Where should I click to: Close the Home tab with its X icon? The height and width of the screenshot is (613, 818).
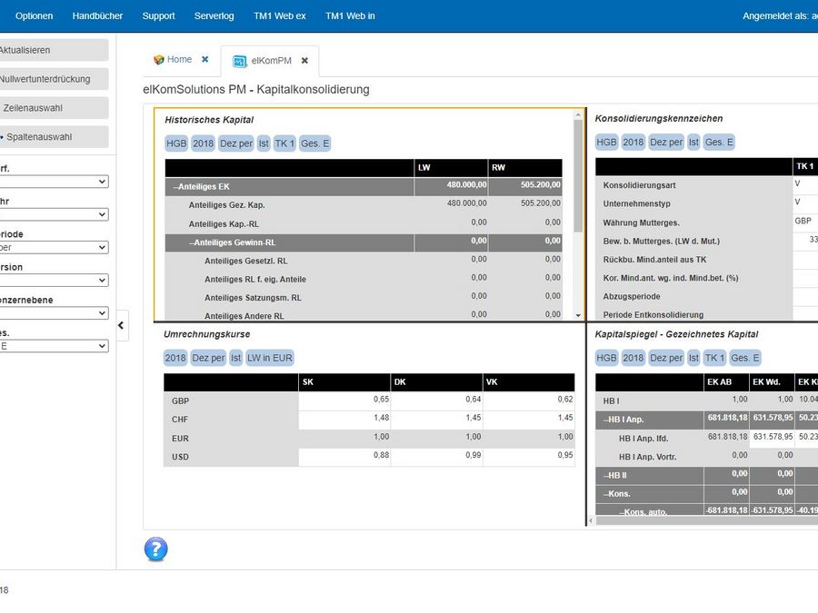205,59
